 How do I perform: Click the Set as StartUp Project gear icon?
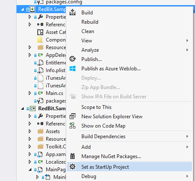tap(72, 167)
